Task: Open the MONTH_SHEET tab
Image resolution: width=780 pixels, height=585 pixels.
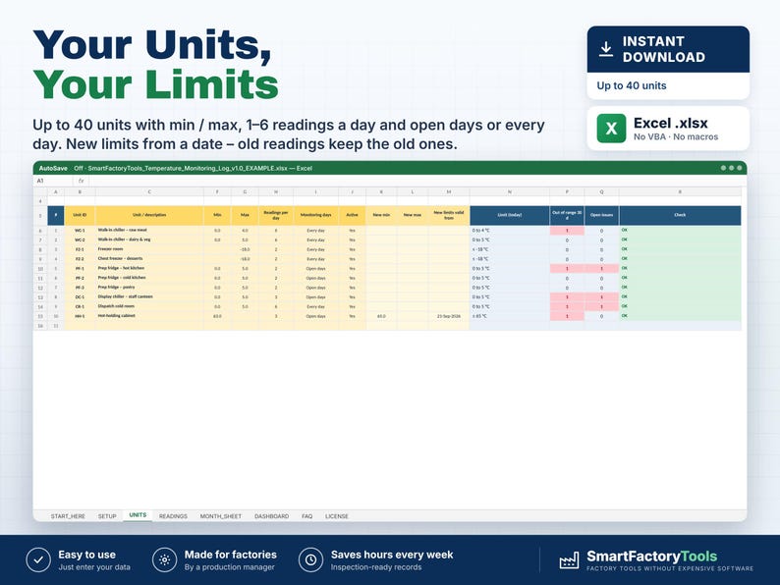Action: point(220,516)
